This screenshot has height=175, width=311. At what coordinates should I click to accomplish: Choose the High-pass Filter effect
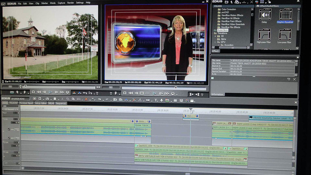[264, 35]
